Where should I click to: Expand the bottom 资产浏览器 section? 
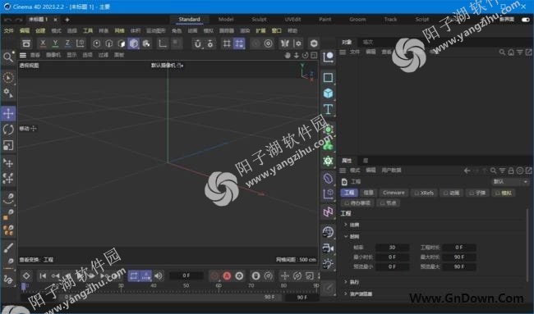[346, 294]
